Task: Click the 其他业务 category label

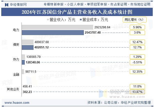Action: [x=13, y=89]
